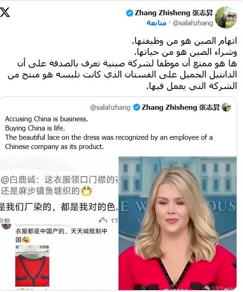Click the verified badge in the quoted tweet
243x292 pixels.
136,107
